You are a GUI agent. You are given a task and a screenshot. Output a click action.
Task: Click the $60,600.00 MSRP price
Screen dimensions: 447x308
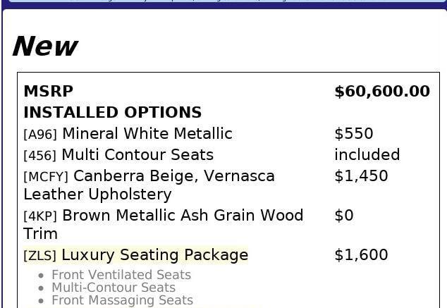[381, 92]
